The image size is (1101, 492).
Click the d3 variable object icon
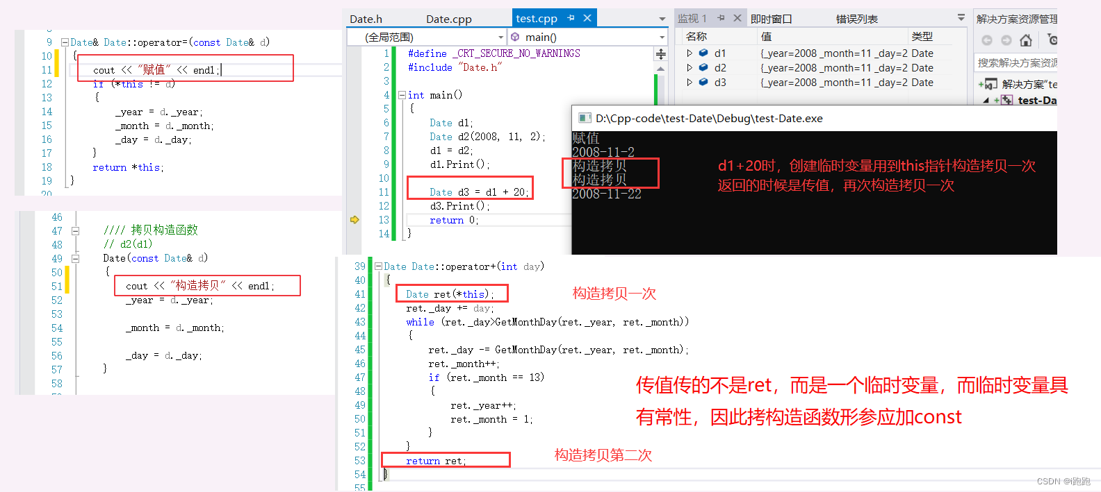click(x=703, y=83)
